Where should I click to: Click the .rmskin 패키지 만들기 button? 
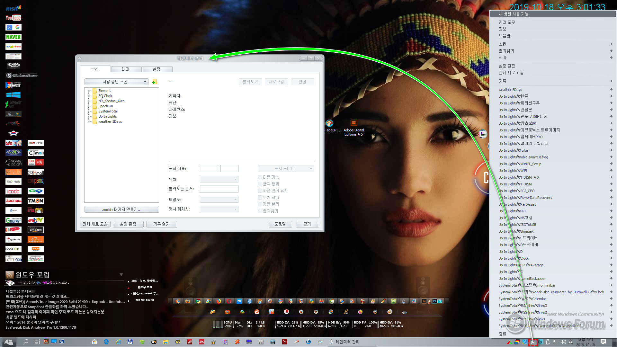(121, 209)
